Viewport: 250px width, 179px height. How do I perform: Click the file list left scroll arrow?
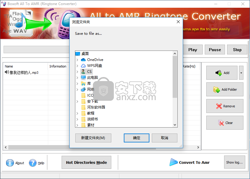6,147
